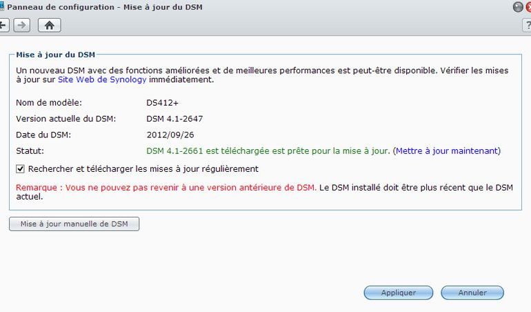Image resolution: width=531 pixels, height=312 pixels.
Task: Click the grey minimize window button
Action: click(518, 7)
